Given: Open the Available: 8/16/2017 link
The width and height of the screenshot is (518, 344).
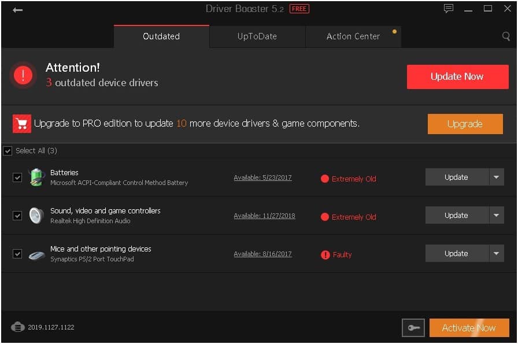Looking at the screenshot, I should (x=262, y=254).
